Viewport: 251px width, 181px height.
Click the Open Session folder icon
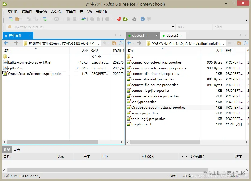point(17,19)
